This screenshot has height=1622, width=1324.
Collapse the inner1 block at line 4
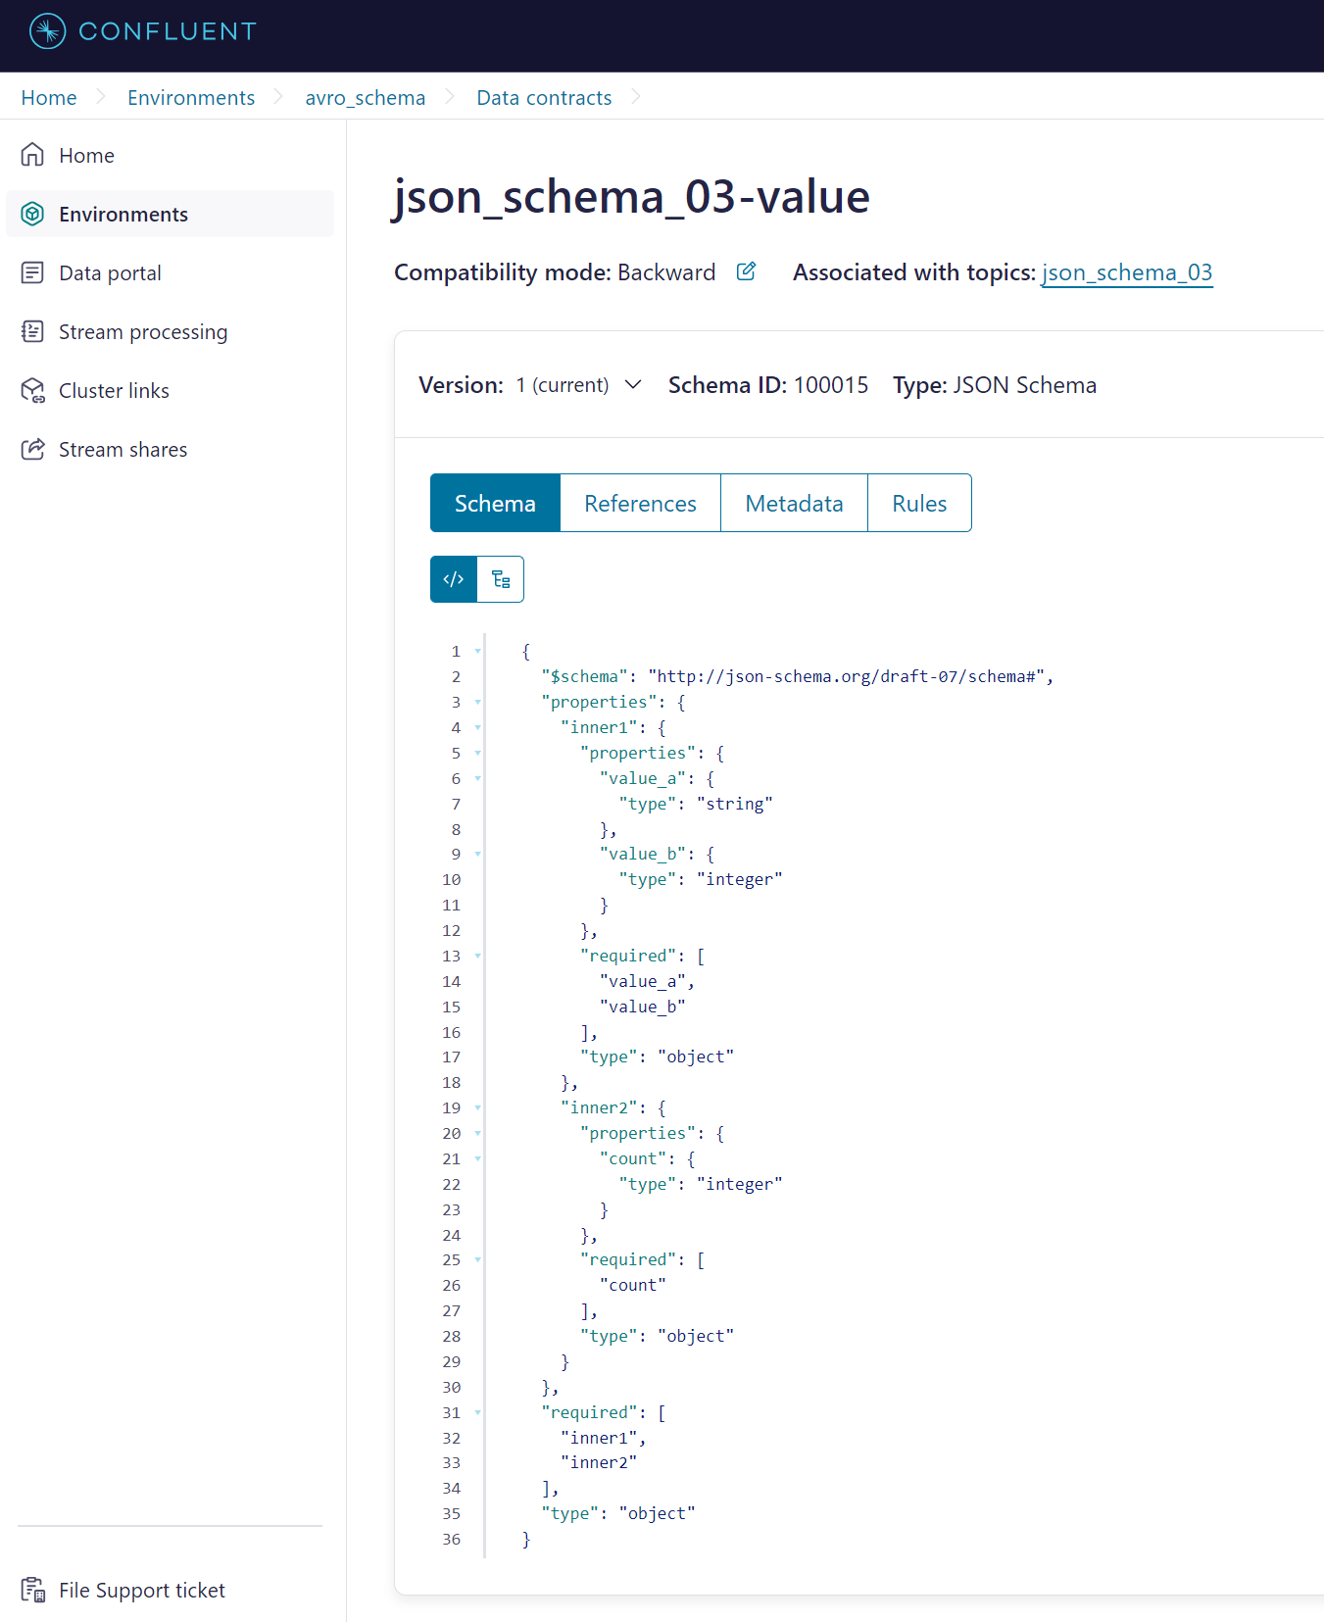coord(478,727)
